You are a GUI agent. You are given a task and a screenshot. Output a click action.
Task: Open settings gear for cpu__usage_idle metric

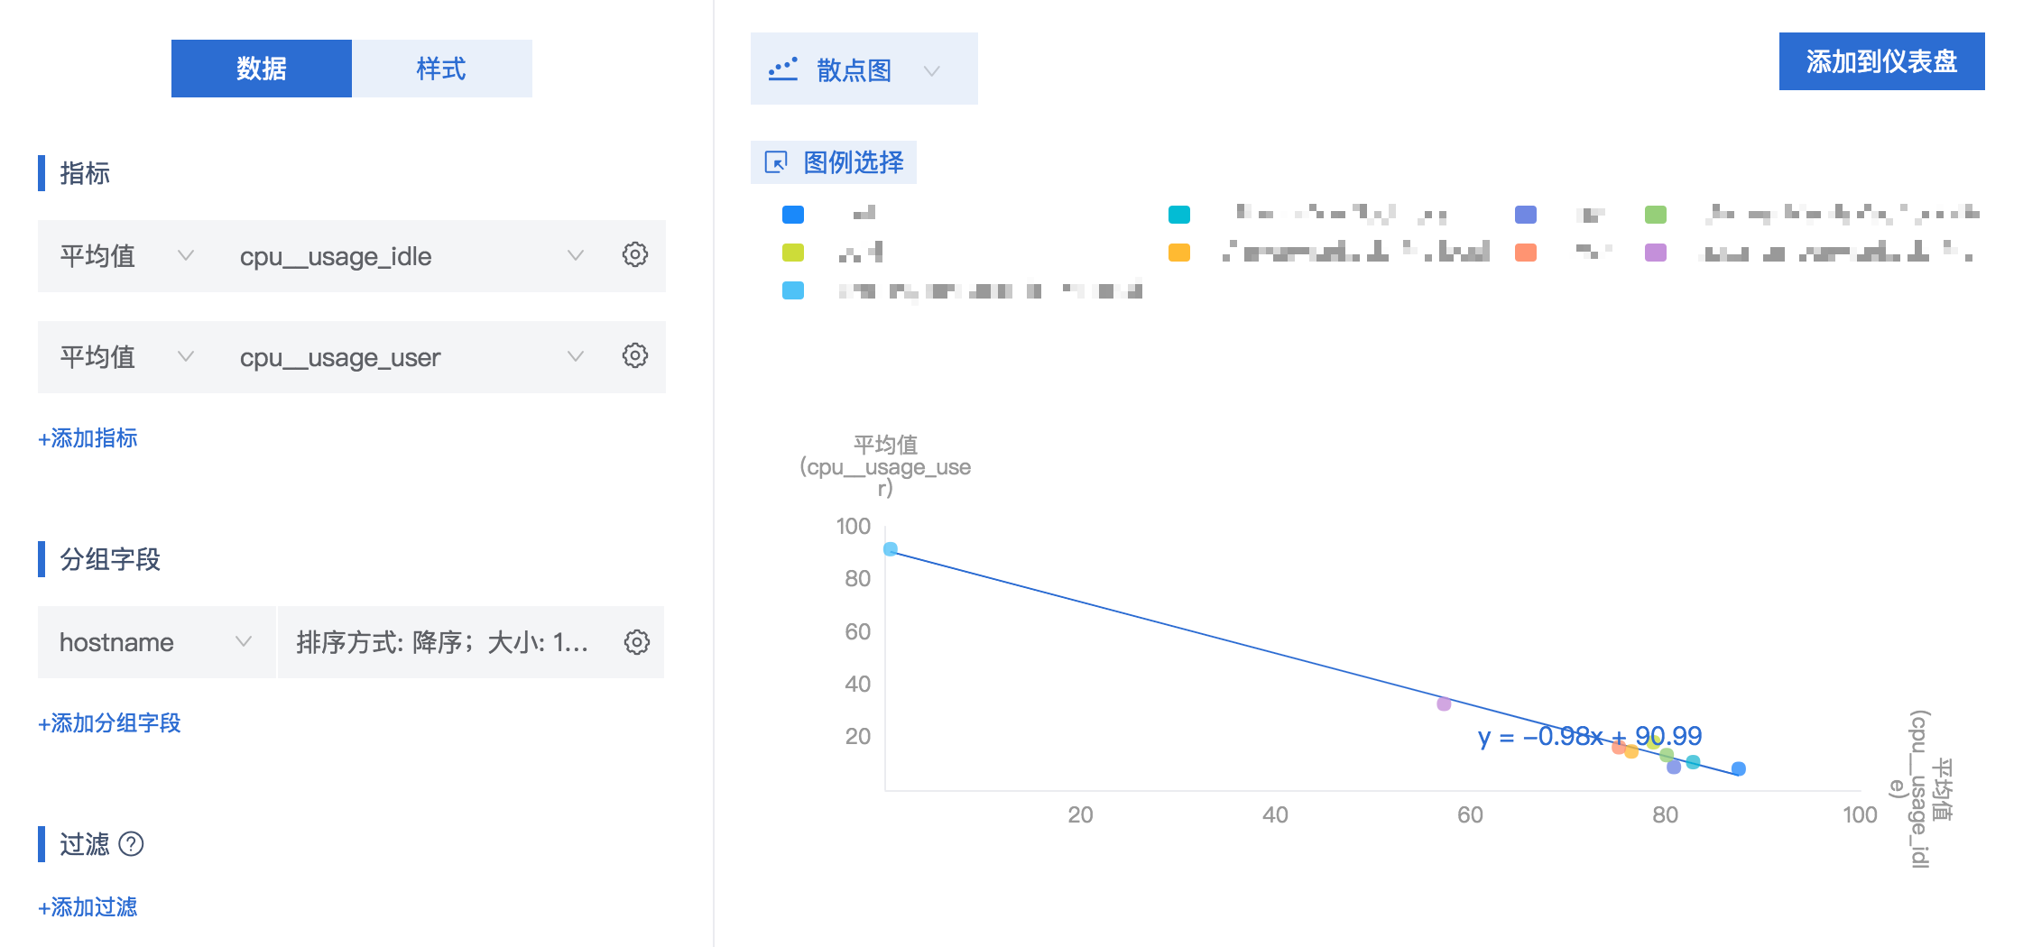635,255
